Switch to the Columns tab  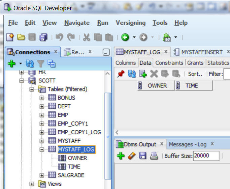(126, 63)
